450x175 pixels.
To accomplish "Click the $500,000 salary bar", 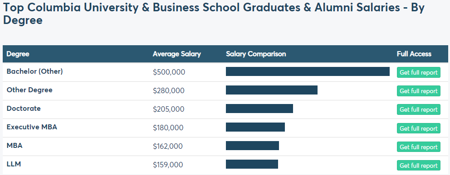I will (308, 71).
